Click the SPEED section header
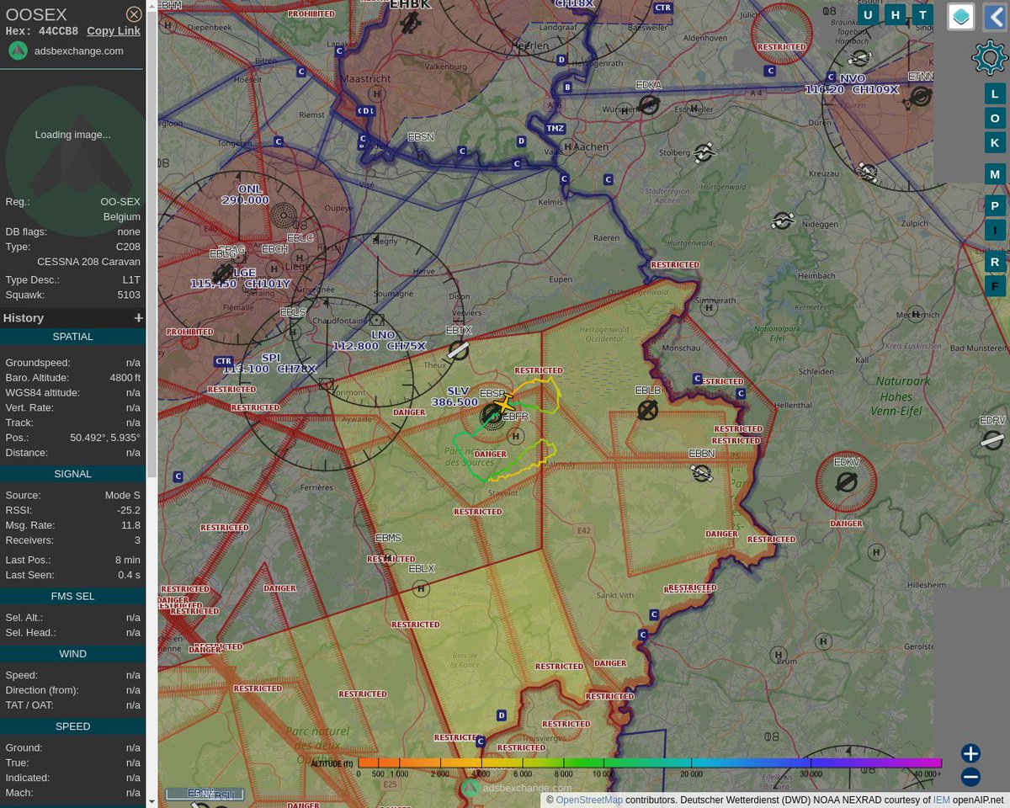 tap(72, 726)
